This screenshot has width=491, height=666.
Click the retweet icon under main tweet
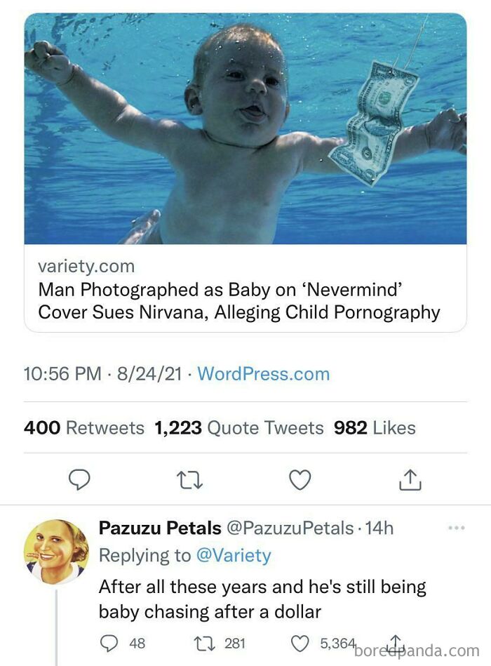click(x=191, y=479)
